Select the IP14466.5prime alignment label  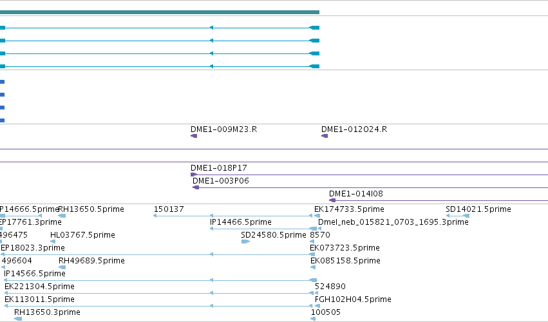point(241,222)
